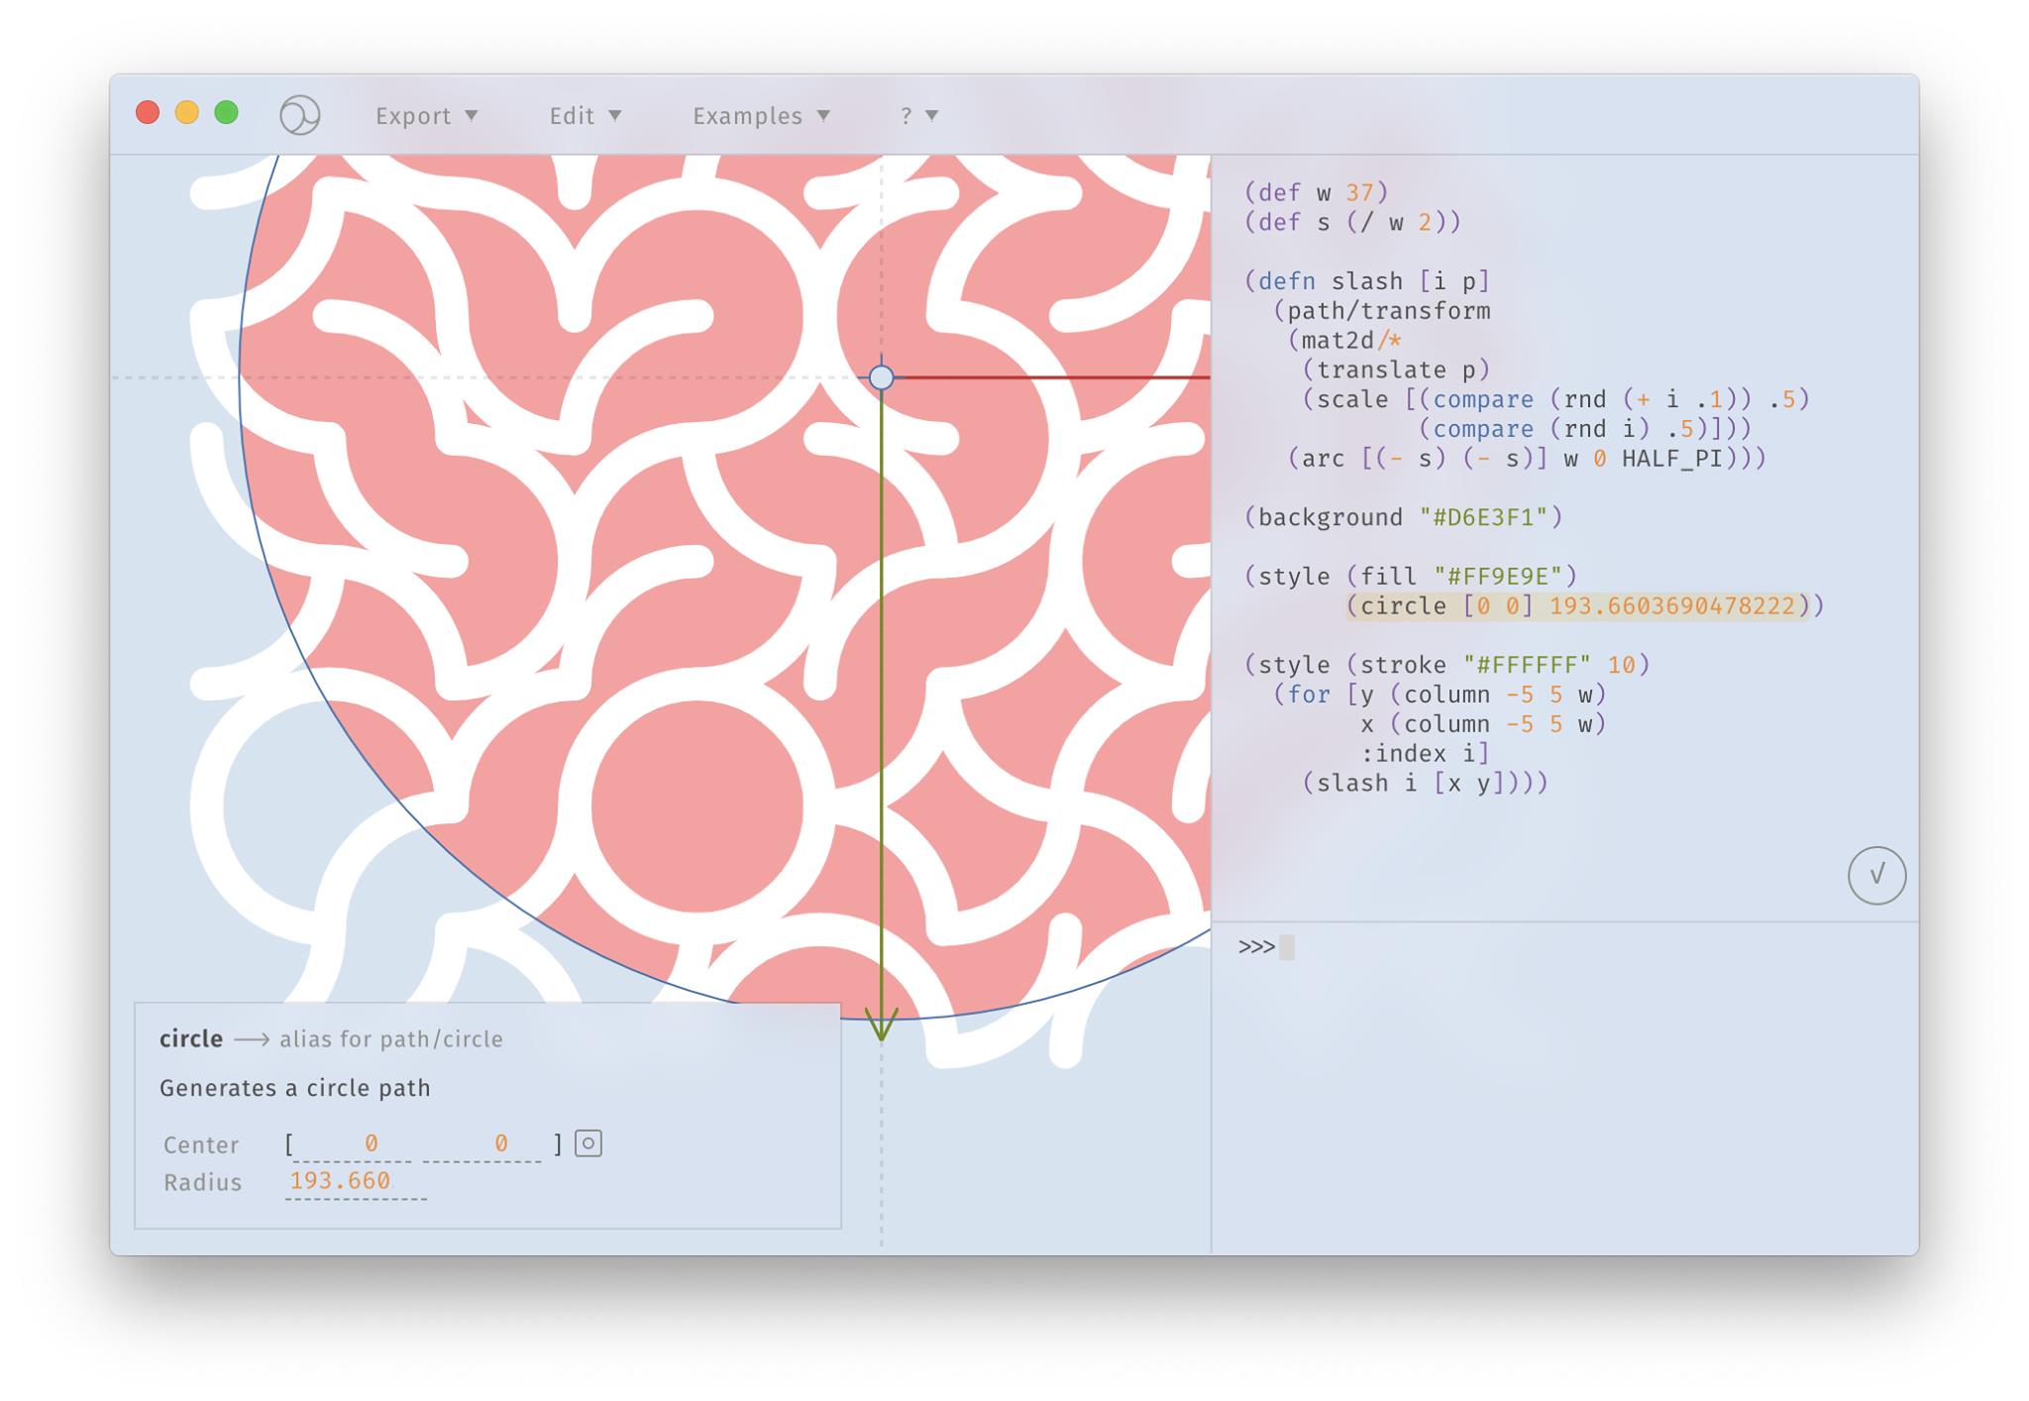Open the question mark help dropdown

918,116
